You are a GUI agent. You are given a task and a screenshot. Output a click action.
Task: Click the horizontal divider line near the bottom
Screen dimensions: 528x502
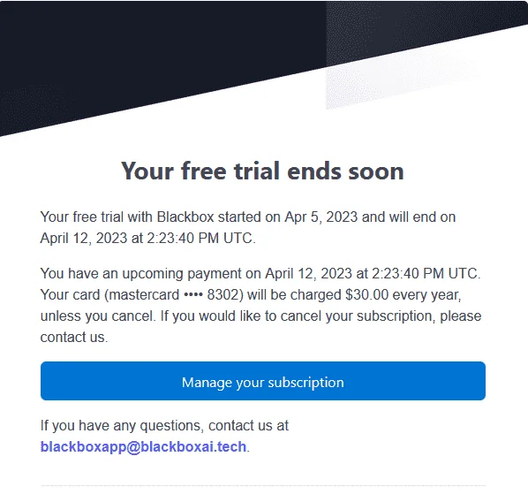[x=262, y=485]
